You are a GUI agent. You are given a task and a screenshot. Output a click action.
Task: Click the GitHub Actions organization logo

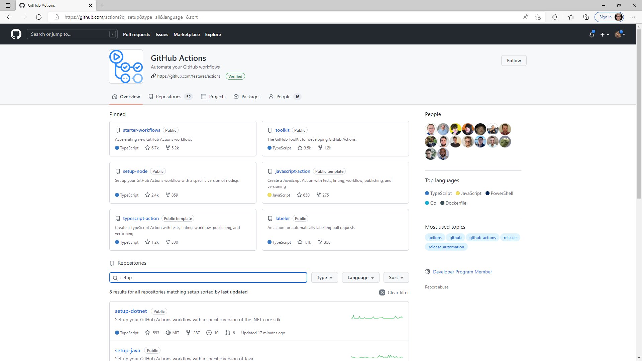[x=126, y=67]
